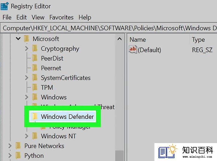
Task: Click the (Default) string value icon
Action: [x=133, y=50]
